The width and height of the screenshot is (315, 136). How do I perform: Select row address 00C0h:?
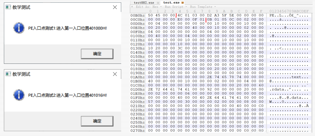(x=138, y=19)
